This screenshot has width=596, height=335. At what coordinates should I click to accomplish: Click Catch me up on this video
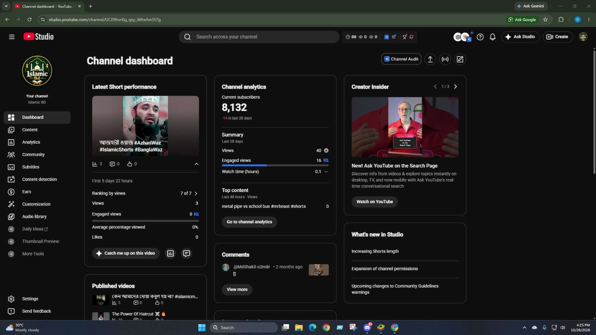point(126,253)
